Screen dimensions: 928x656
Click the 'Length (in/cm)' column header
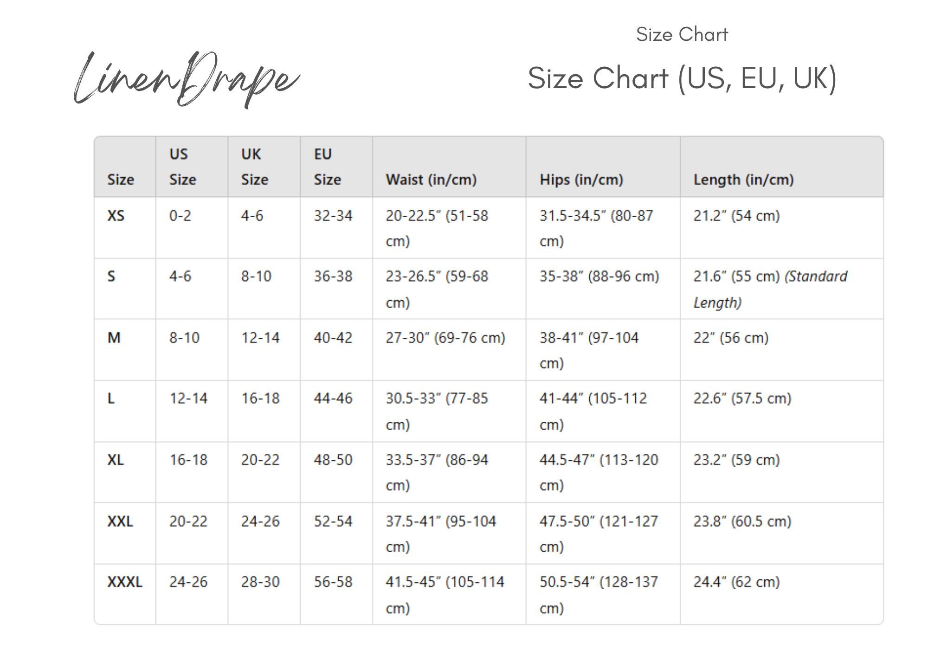tap(743, 180)
